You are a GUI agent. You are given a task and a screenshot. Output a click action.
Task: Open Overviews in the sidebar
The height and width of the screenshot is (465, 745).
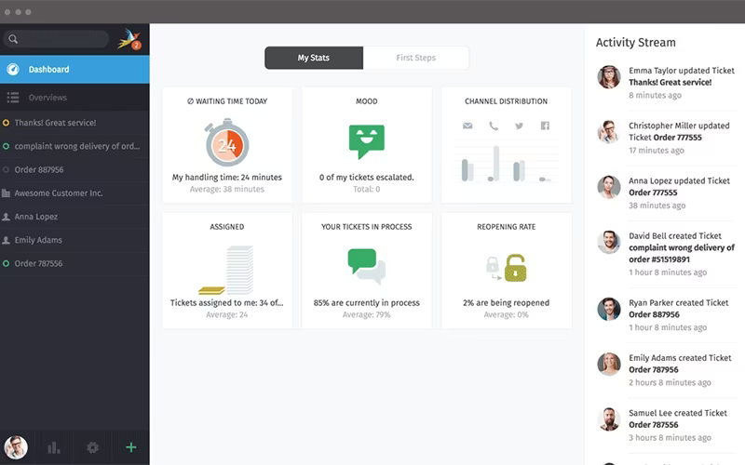coord(74,98)
